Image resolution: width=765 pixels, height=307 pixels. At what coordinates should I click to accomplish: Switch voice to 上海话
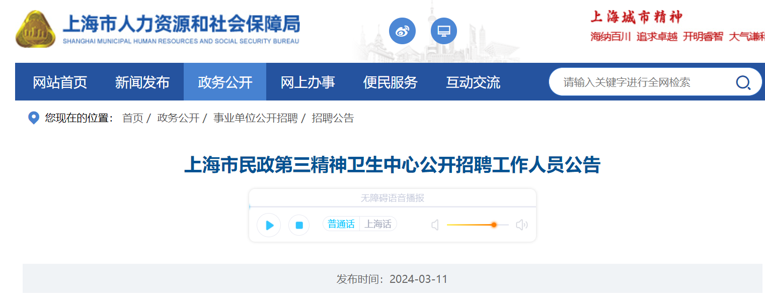[x=378, y=224]
